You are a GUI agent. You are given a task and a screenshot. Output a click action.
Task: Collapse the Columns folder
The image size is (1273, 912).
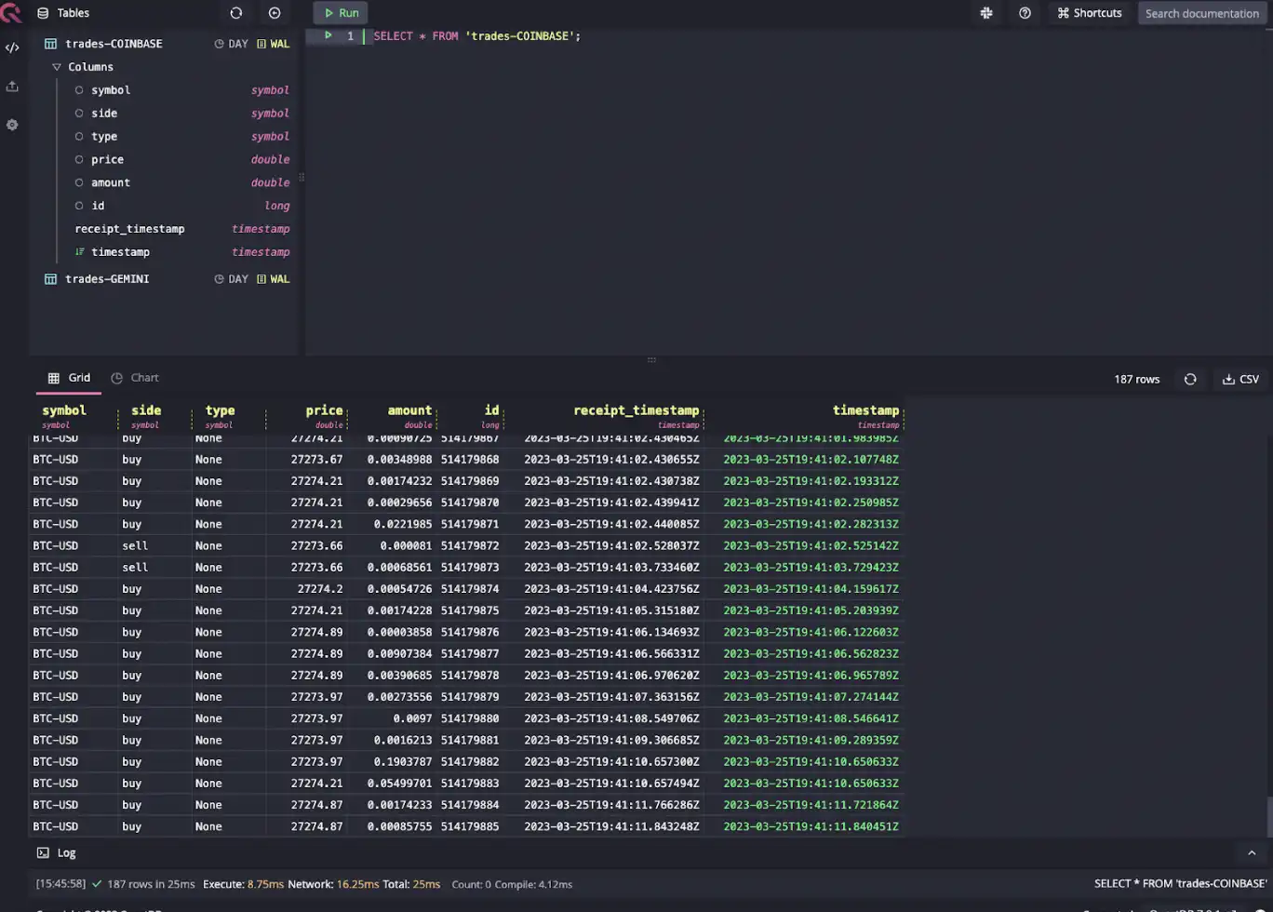pos(57,67)
